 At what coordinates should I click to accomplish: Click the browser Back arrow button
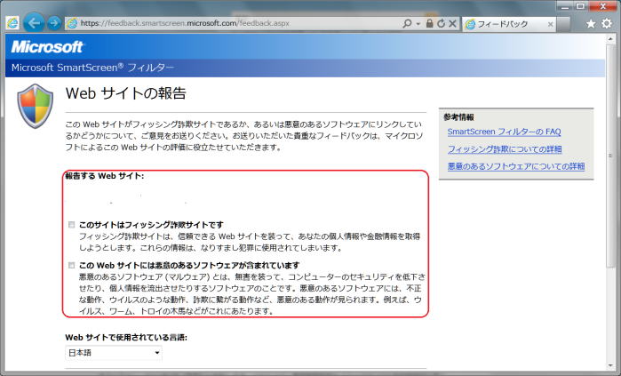[x=34, y=23]
